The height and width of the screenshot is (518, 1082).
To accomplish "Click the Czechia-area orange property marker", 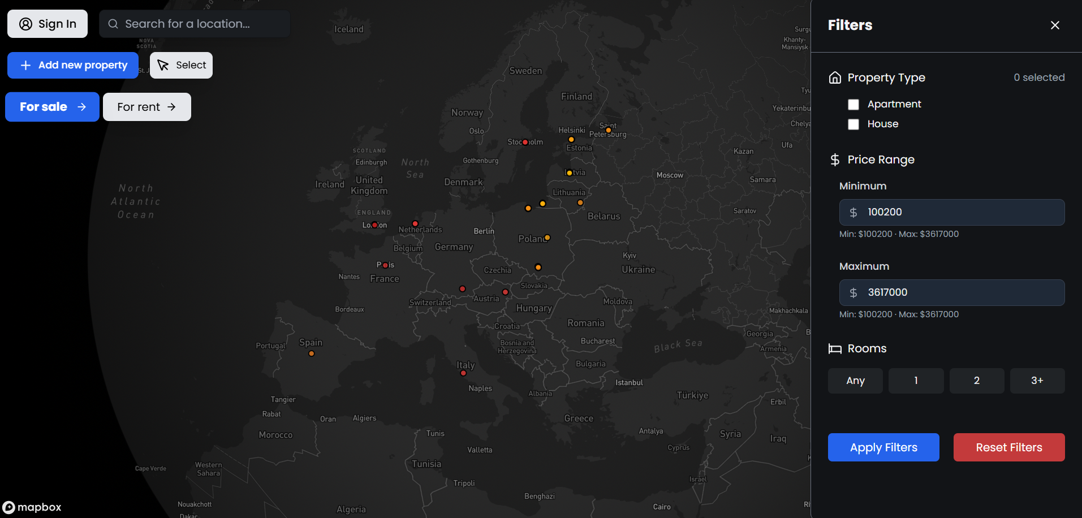I will tap(538, 267).
